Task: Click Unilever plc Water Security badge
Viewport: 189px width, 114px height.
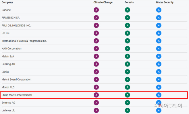Action: tap(159, 110)
